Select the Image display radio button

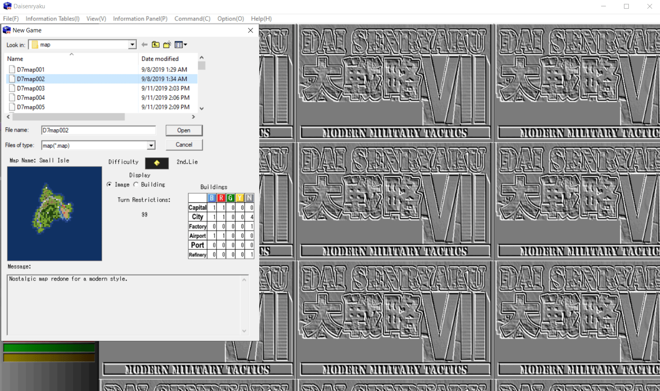(x=110, y=184)
